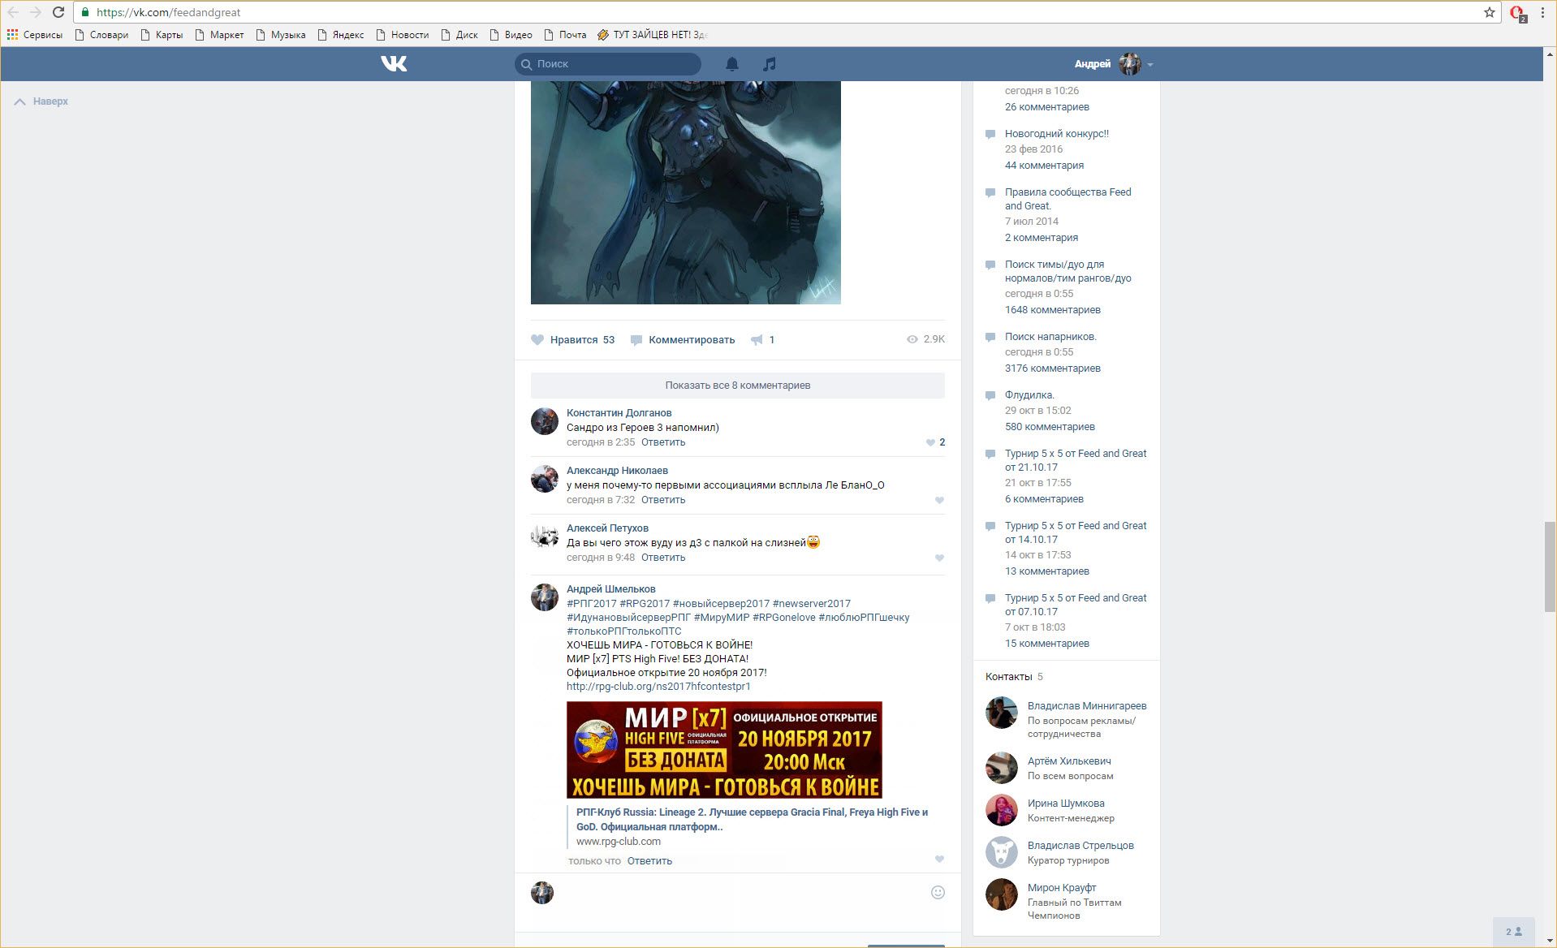The height and width of the screenshot is (948, 1557).
Task: Open emoji smiley picker in comment box
Action: pos(938,892)
